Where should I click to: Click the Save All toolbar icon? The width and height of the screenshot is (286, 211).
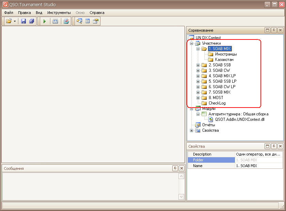point(32,21)
